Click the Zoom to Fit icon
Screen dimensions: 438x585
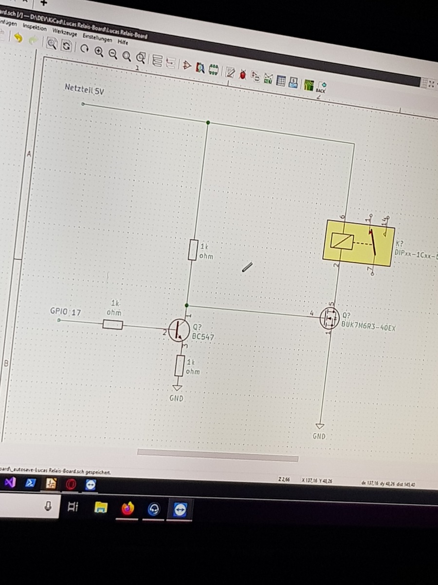pyautogui.click(x=127, y=56)
